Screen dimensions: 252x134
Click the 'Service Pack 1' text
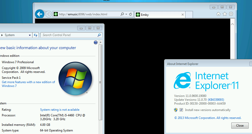pyautogui.click(x=11, y=78)
